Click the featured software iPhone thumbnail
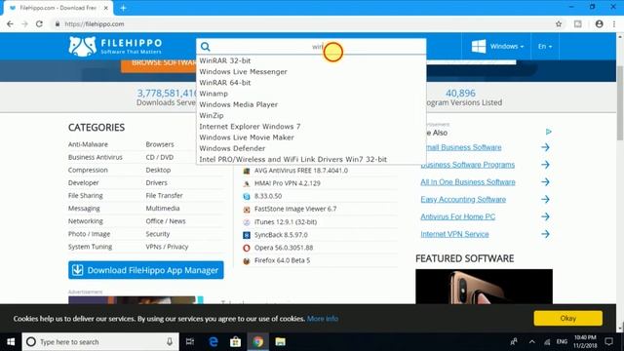The image size is (624, 351). pos(484,287)
